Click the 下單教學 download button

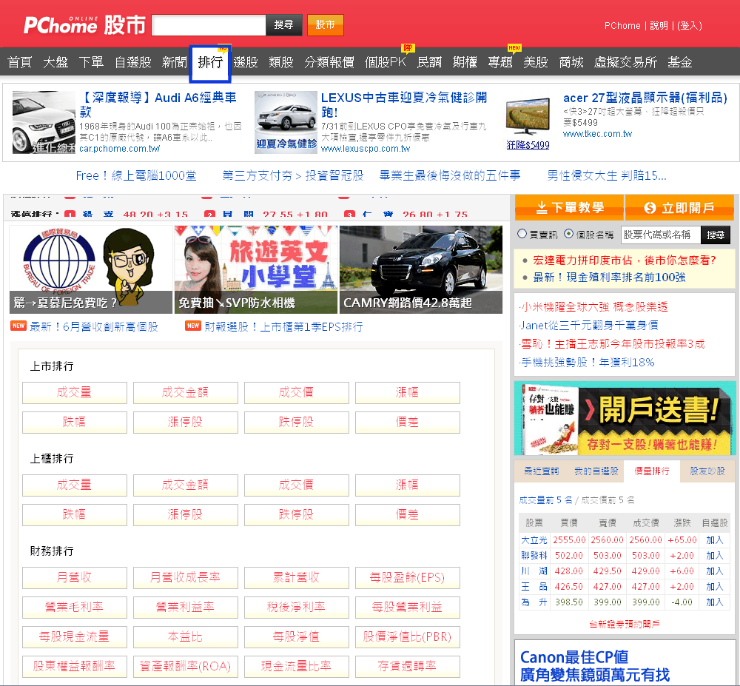pyautogui.click(x=569, y=207)
